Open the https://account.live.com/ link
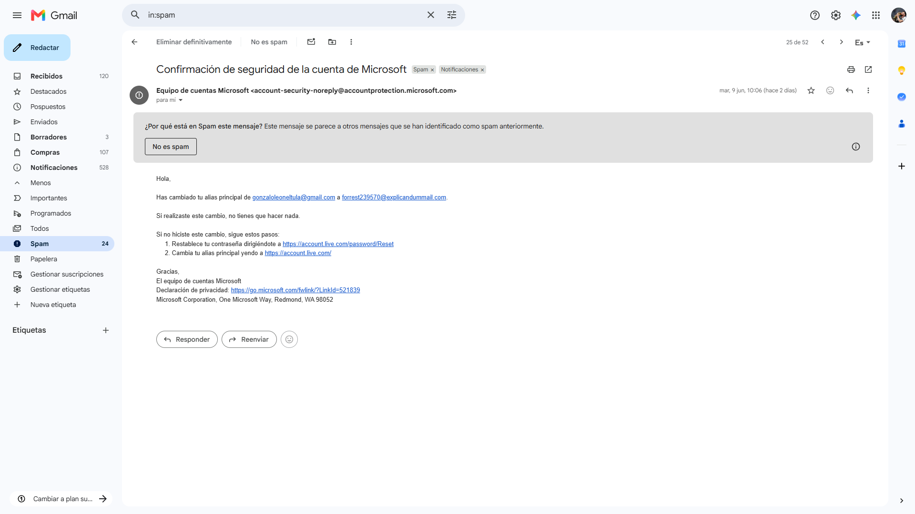Screen dimensions: 915x514 tap(298, 253)
